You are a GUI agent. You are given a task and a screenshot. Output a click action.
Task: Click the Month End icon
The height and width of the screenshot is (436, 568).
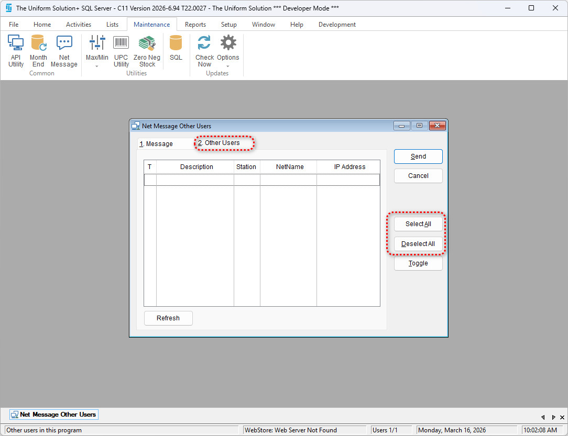38,51
